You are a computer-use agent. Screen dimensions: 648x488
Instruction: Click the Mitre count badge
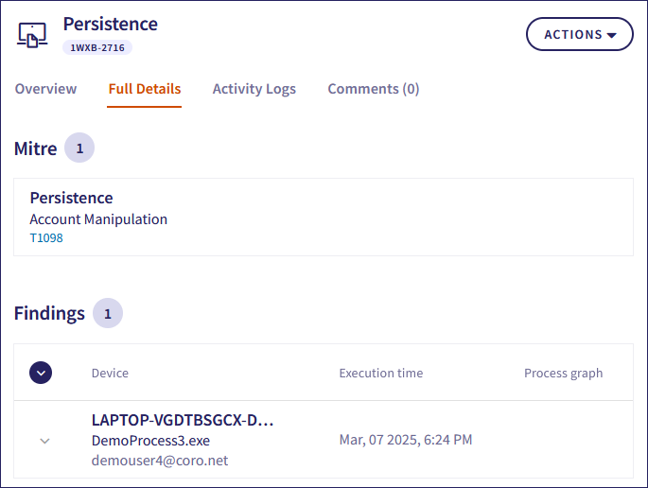pyautogui.click(x=79, y=148)
